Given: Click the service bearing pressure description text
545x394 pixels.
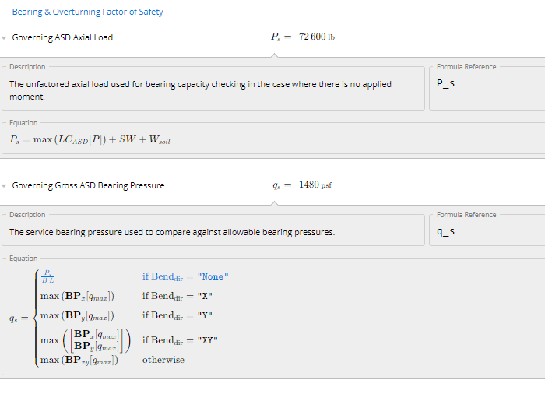Looking at the screenshot, I should point(171,232).
